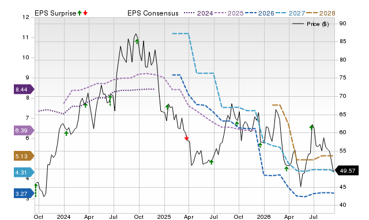Click the green surprise arrow near October 2024 peak

tap(137, 41)
